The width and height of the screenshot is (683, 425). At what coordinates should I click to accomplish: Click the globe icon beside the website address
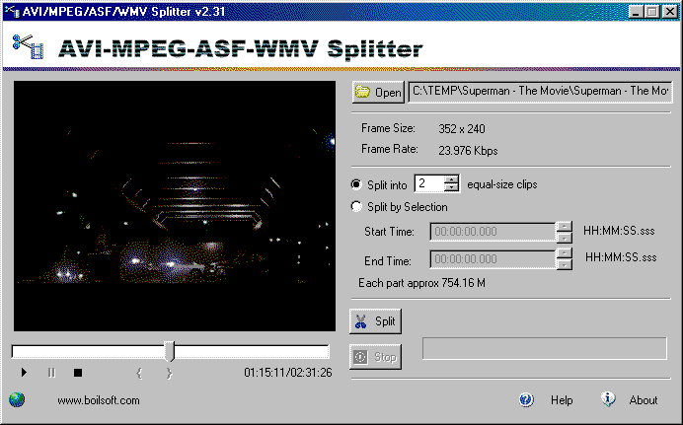coord(16,400)
